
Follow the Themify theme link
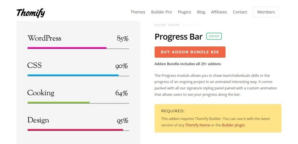198,125
